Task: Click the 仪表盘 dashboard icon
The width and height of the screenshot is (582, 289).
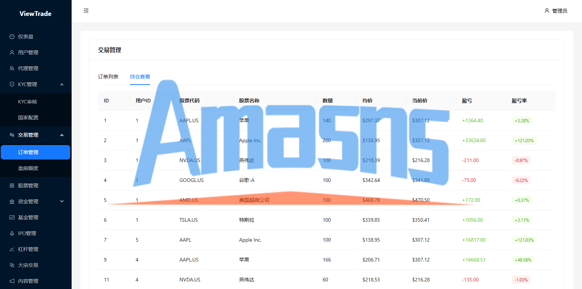Action: pyautogui.click(x=12, y=37)
